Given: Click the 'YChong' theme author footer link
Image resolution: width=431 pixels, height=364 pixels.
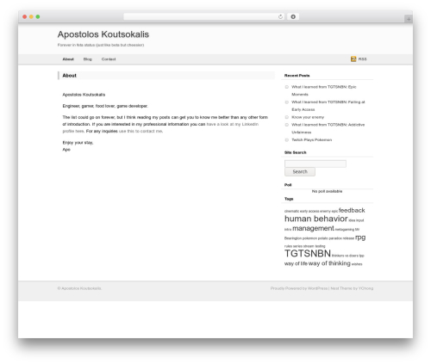Looking at the screenshot, I should [x=365, y=288].
